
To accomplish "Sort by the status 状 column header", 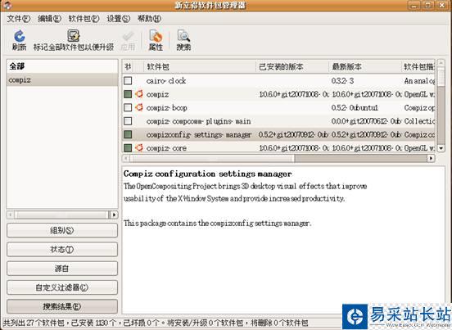I will coord(129,67).
